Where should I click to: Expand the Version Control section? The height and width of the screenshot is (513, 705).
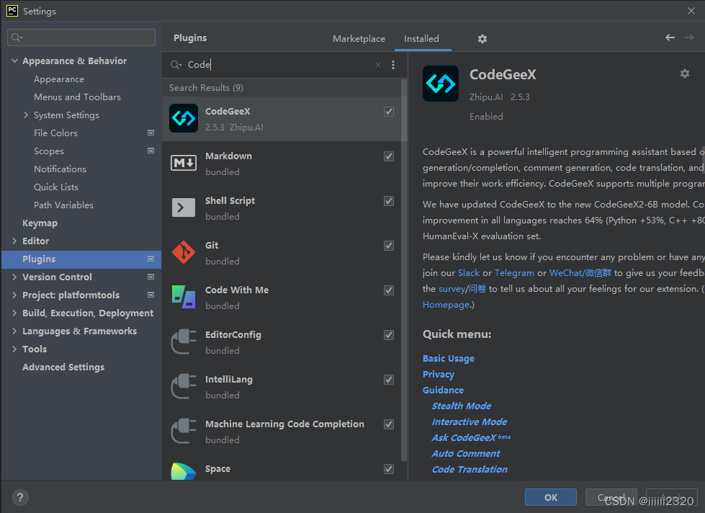[x=15, y=277]
